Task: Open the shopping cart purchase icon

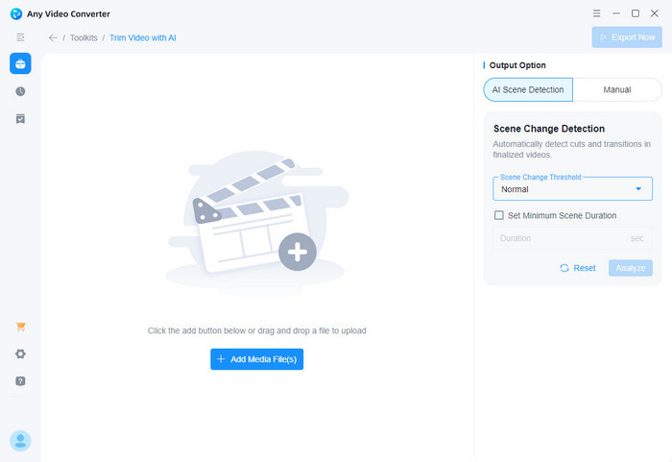Action: coord(20,327)
